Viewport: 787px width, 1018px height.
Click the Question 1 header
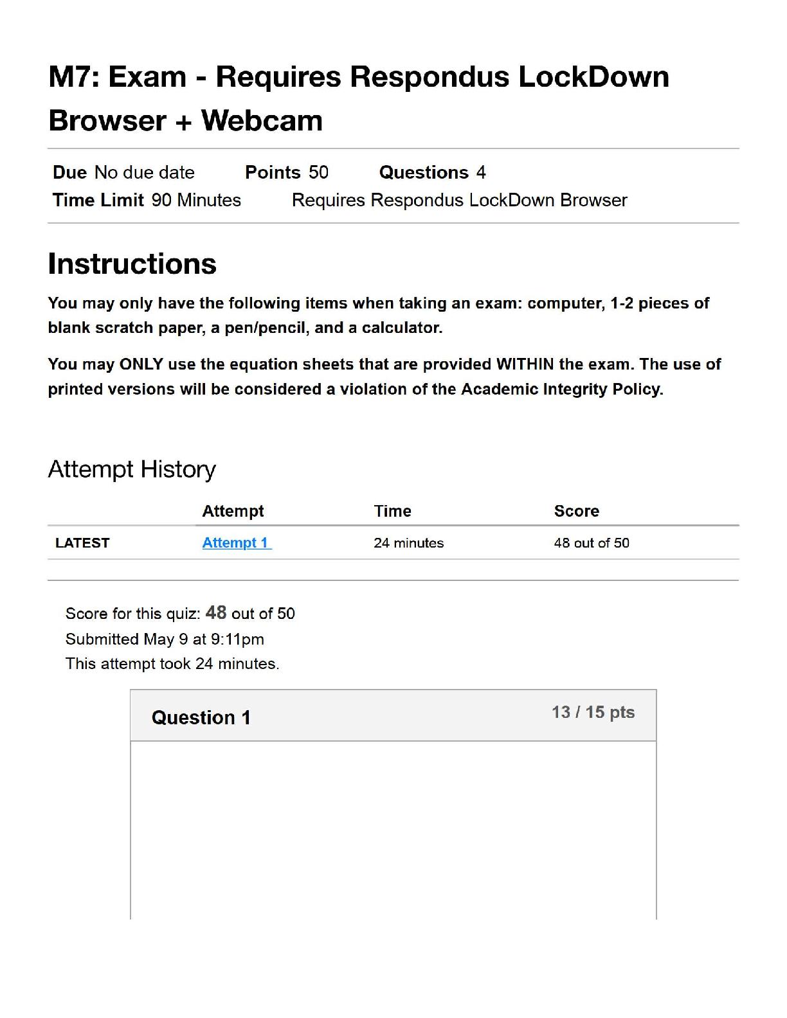coord(201,717)
